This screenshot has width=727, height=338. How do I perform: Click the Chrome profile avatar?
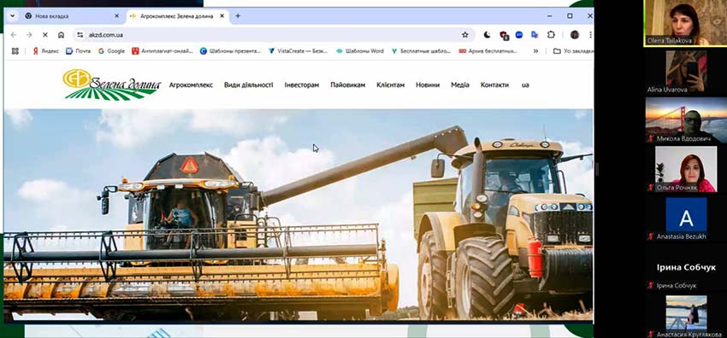575,35
